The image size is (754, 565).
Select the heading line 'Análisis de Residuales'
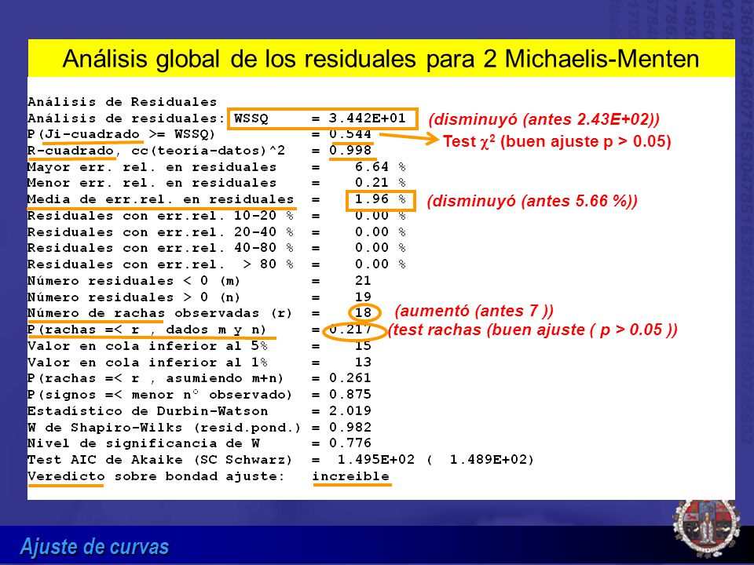(123, 102)
